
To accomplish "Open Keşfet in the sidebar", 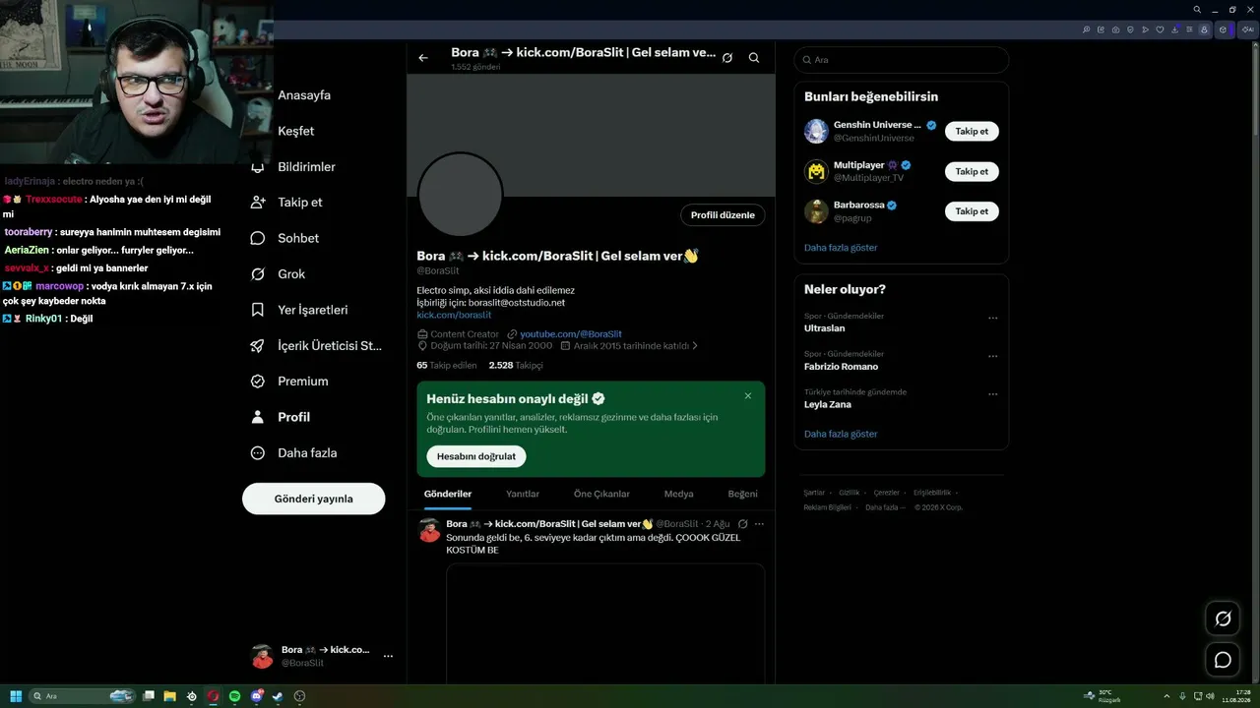I will (296, 131).
